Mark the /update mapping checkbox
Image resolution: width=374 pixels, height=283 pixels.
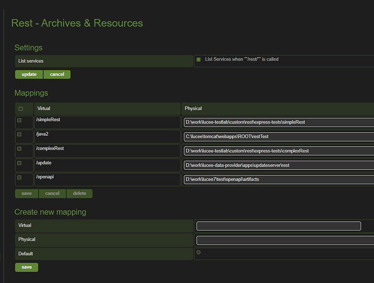[x=19, y=163]
